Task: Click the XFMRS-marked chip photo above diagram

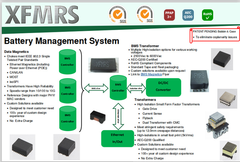Action: coord(103,65)
